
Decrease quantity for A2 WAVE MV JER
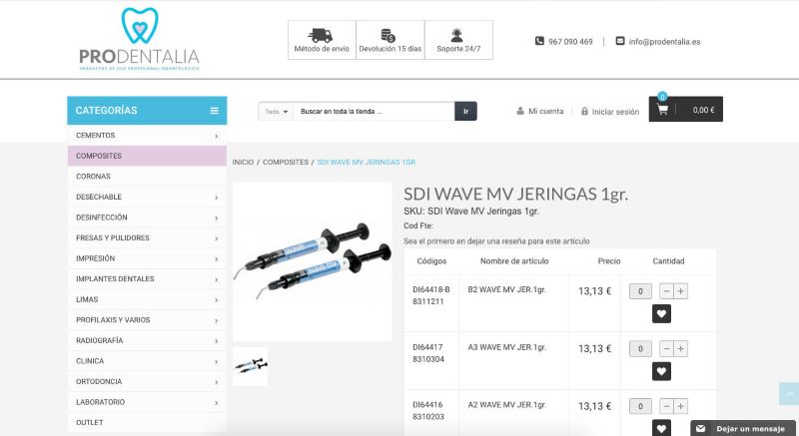click(x=666, y=406)
